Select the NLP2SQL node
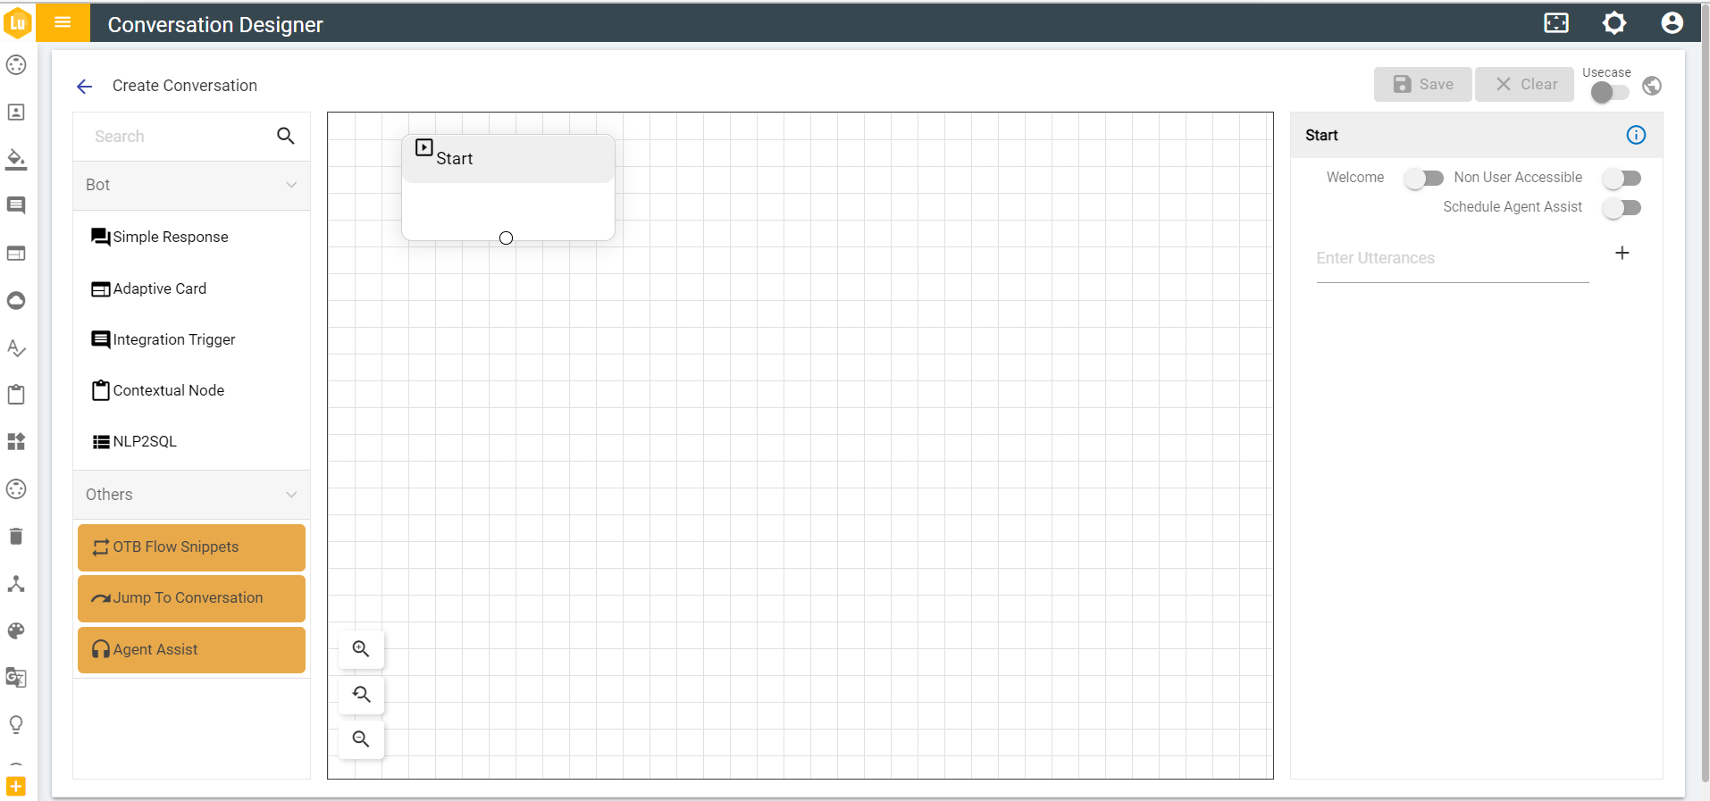 tap(135, 441)
